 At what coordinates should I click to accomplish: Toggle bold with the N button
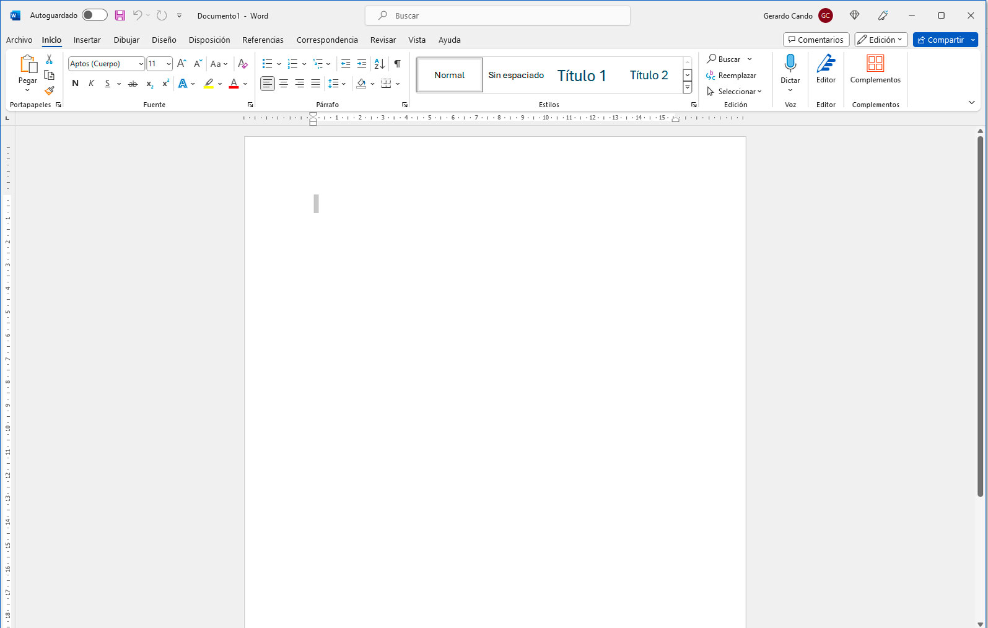pyautogui.click(x=76, y=84)
